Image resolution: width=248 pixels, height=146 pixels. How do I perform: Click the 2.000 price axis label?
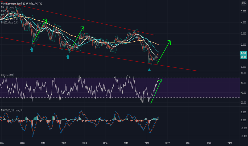coord(243,45)
